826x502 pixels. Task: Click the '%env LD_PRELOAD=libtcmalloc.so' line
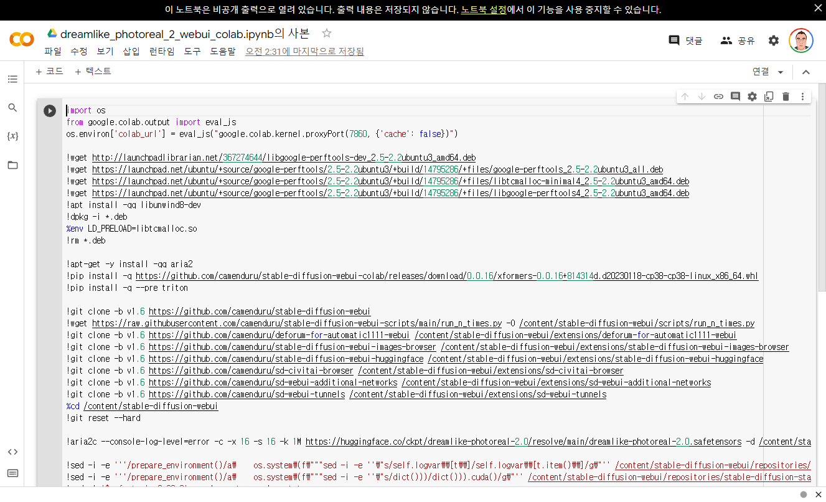tap(131, 229)
